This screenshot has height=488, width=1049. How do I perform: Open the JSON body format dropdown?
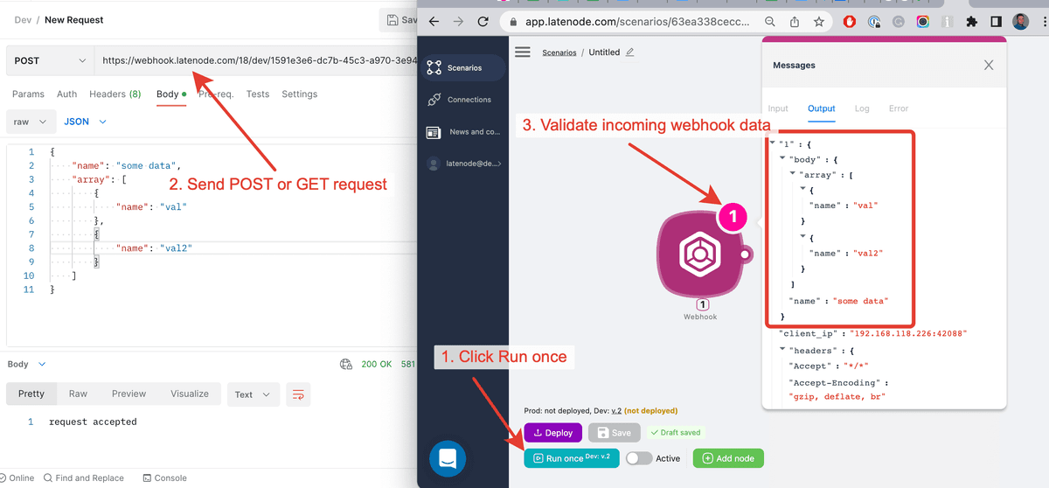(x=85, y=122)
